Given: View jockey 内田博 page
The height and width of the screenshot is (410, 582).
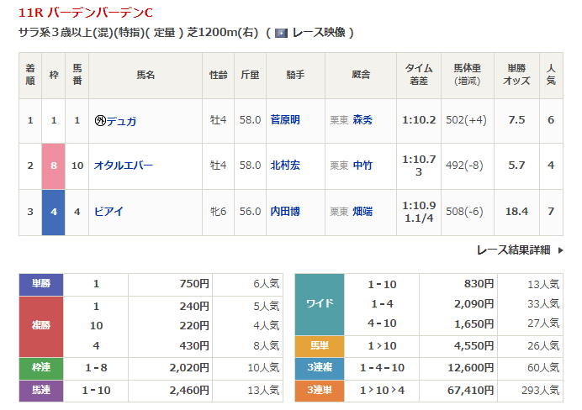Looking at the screenshot, I should 284,211.
